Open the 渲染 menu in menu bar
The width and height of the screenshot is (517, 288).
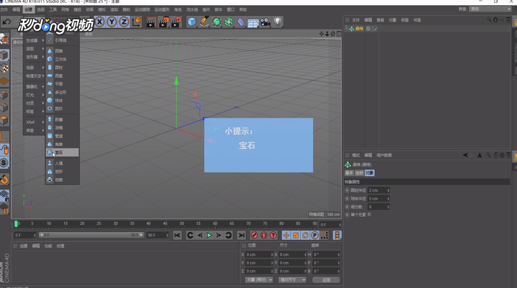point(114,9)
